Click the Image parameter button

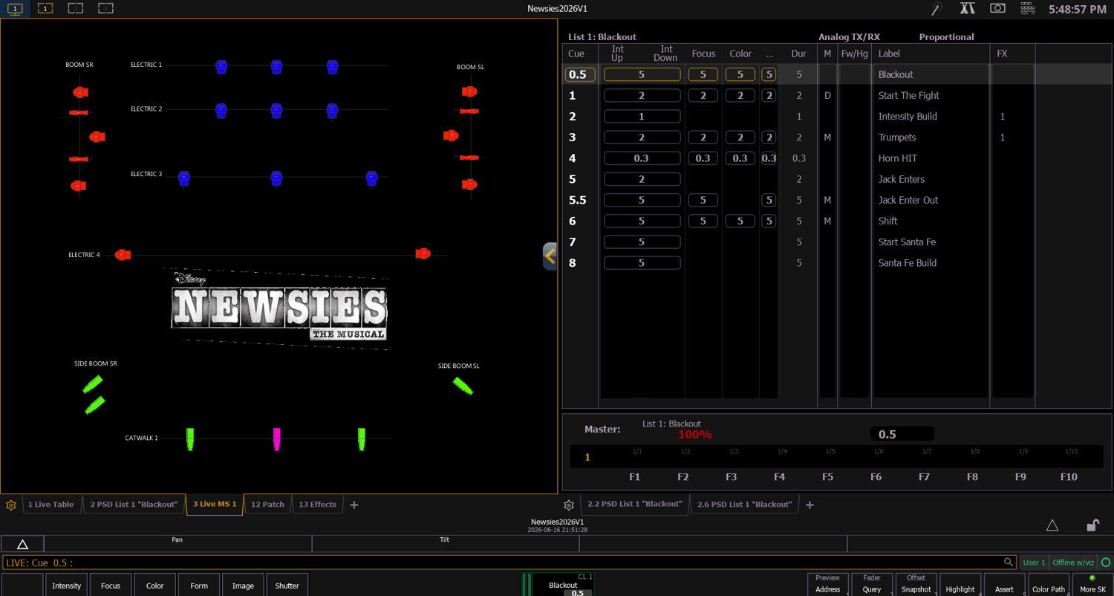coord(243,585)
